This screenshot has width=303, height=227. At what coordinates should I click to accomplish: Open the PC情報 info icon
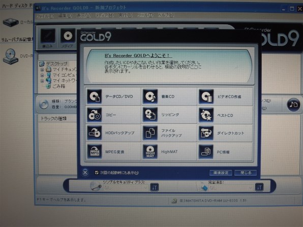[206, 151]
